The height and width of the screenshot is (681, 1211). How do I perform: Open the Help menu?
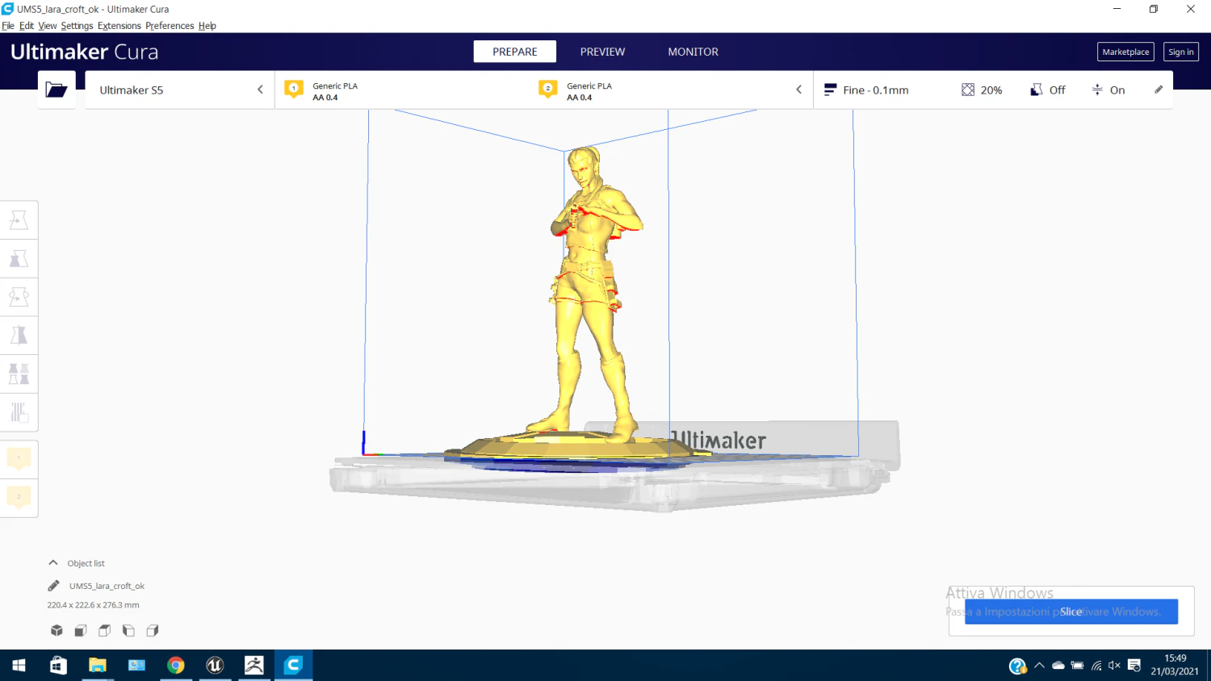coord(207,26)
